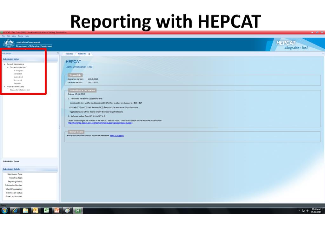Click the network tray icon
325x244 pixels.
click(303, 211)
